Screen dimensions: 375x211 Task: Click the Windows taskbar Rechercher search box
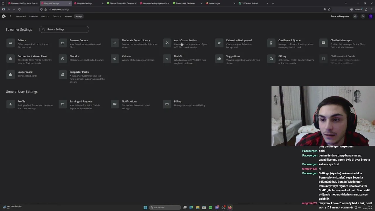[x=165, y=207]
